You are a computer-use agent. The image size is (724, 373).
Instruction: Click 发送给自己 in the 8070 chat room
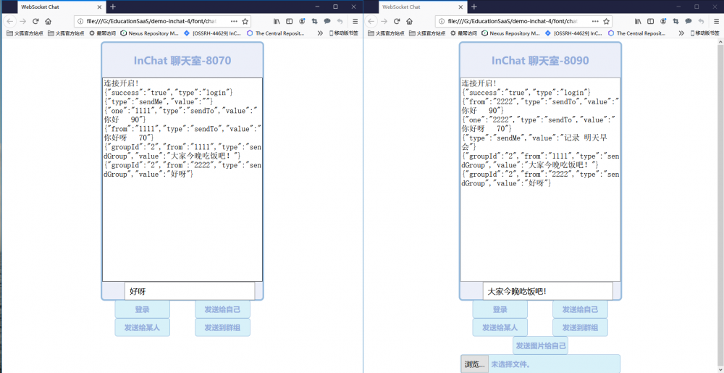click(222, 309)
